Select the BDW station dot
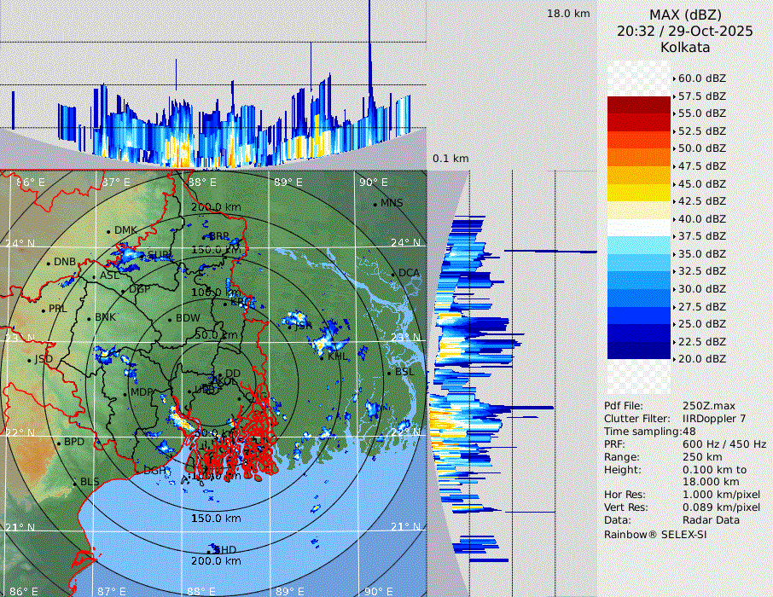This screenshot has height=597, width=773. coord(171,319)
